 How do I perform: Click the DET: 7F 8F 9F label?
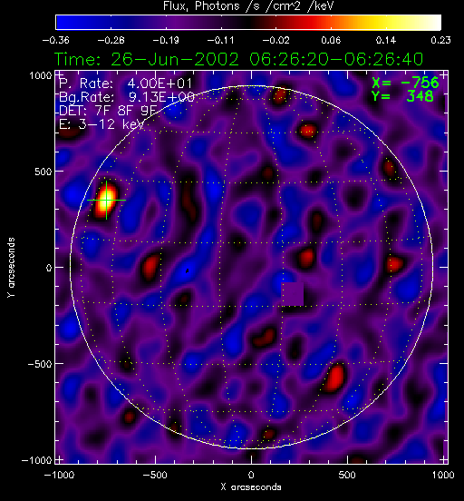coord(108,111)
